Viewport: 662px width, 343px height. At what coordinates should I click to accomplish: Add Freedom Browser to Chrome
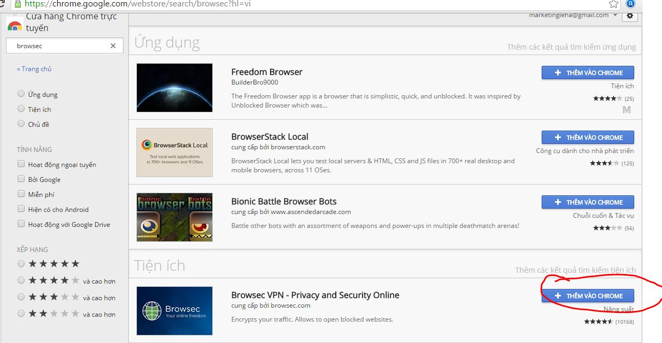(588, 73)
